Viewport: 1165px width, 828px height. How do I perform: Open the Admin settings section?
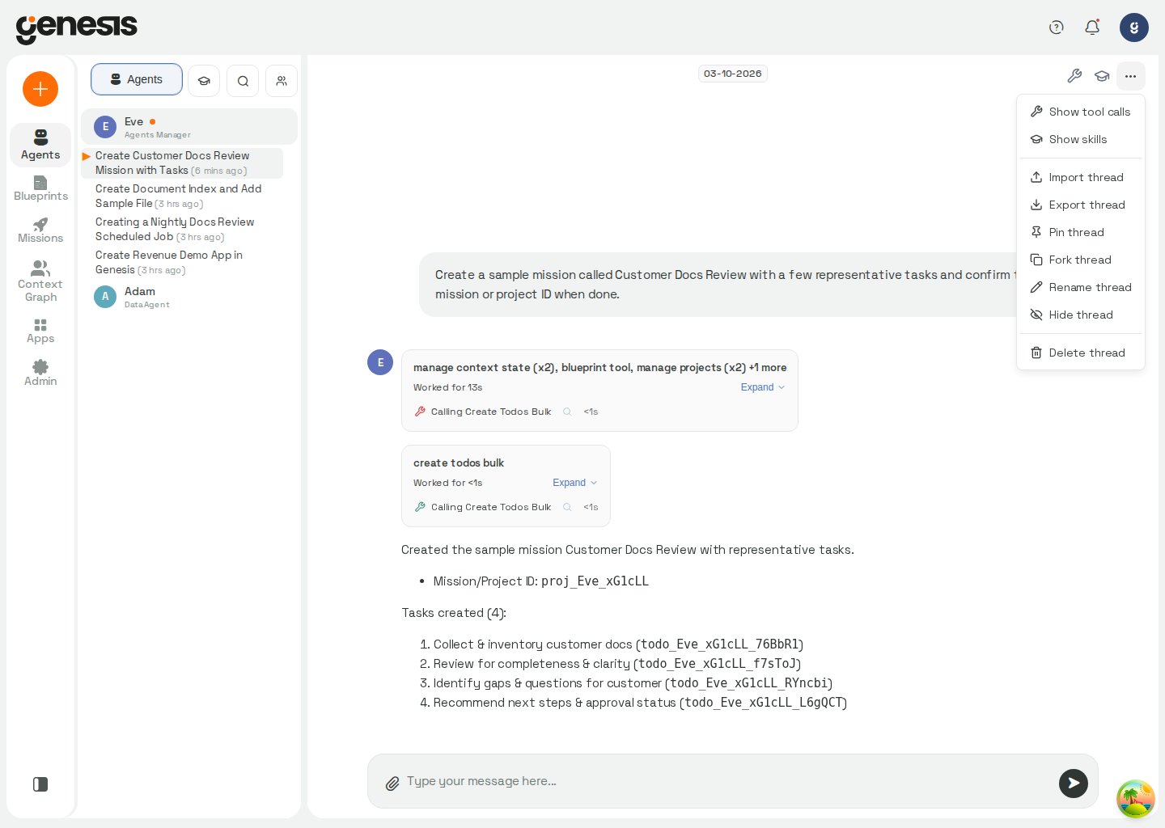(40, 374)
